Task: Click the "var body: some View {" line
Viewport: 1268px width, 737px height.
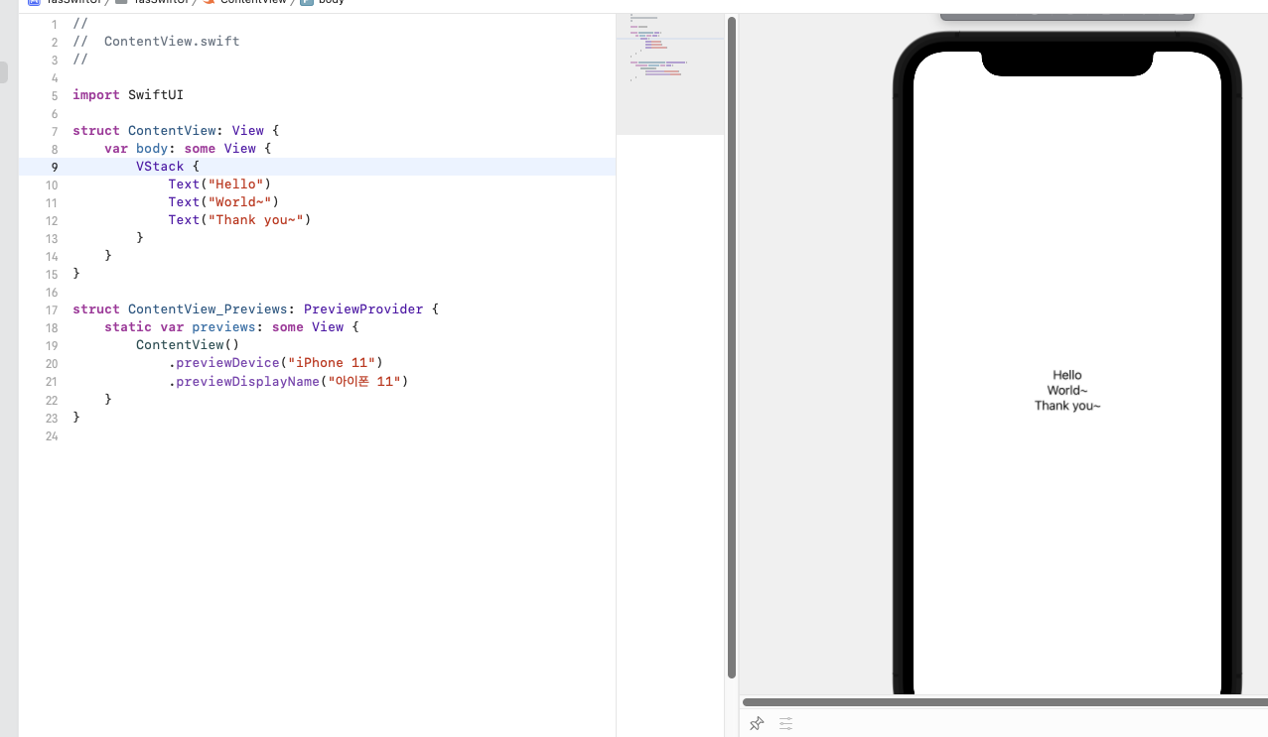Action: point(188,149)
